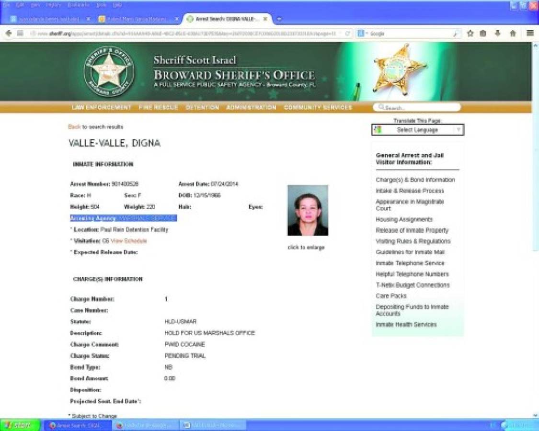The height and width of the screenshot is (431, 539).
Task: Click the browser back arrow button
Action: click(9, 34)
